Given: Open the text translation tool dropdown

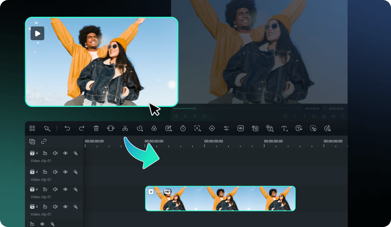Looking at the screenshot, I should coord(270,128).
